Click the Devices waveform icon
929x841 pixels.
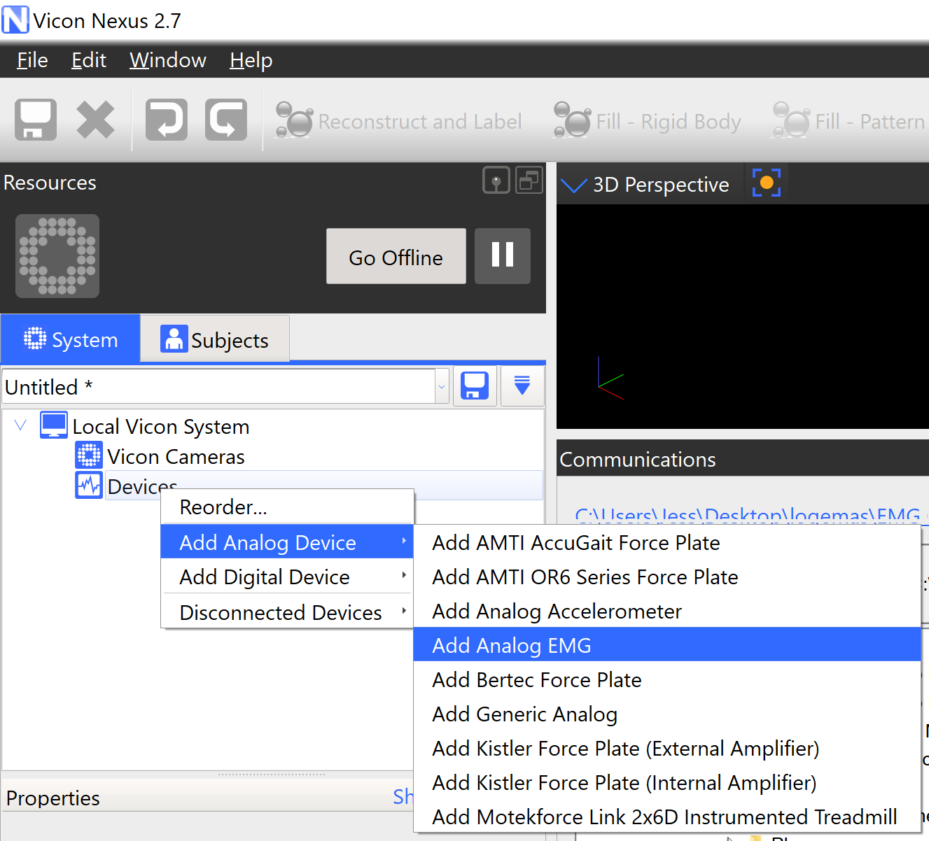tap(89, 485)
